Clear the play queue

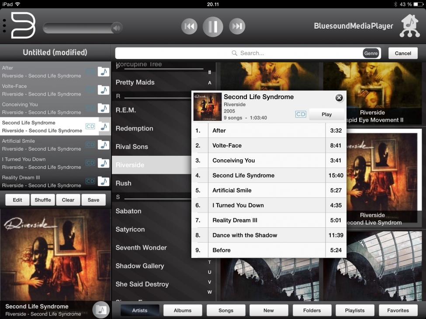[x=68, y=200]
